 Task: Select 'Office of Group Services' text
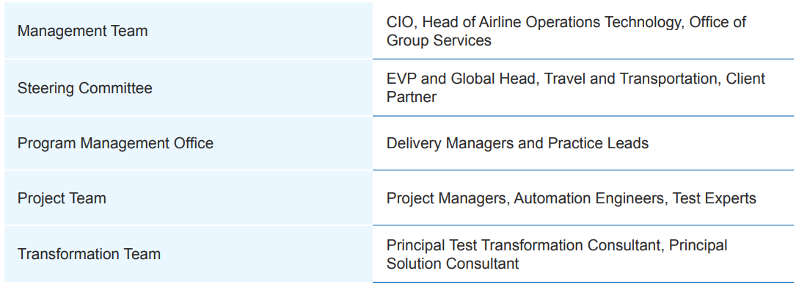pyautogui.click(x=566, y=31)
